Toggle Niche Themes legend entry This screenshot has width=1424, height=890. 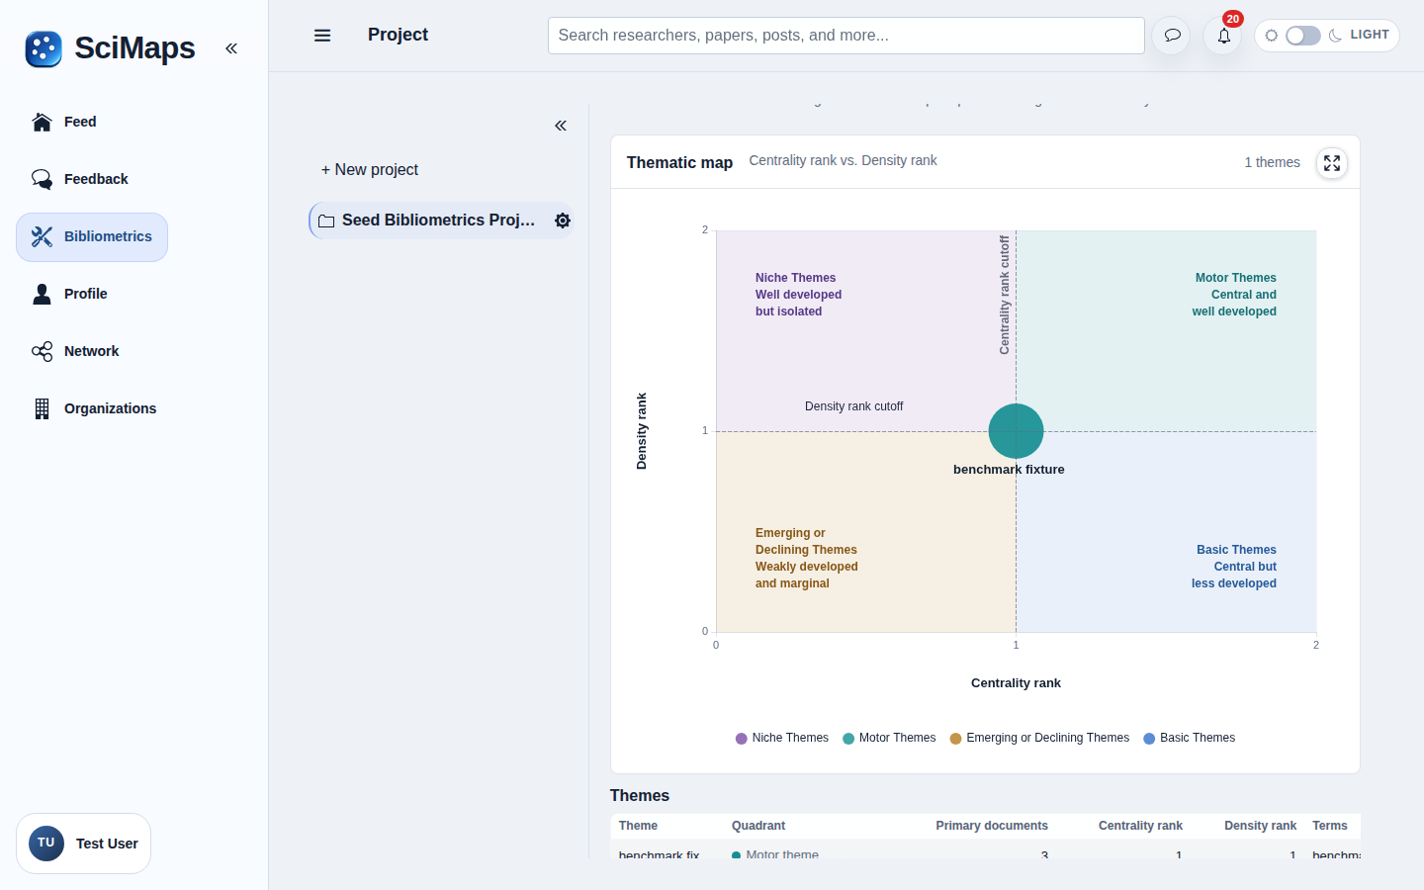(782, 738)
